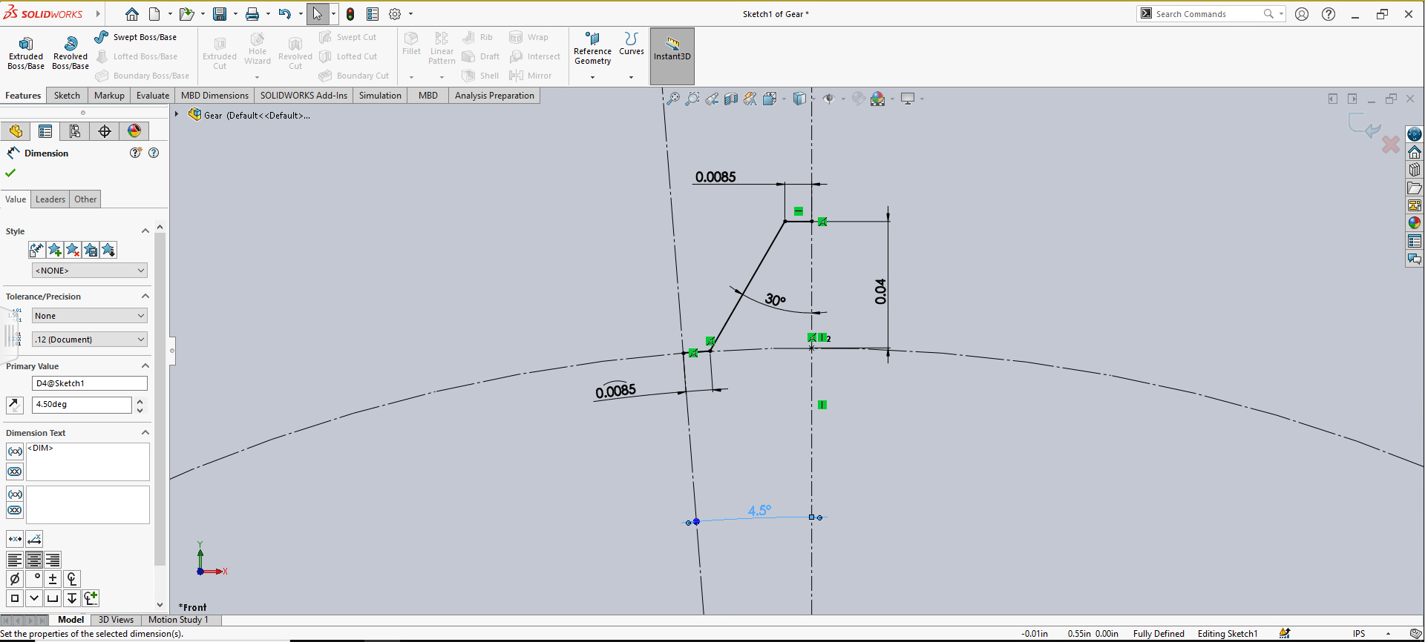This screenshot has height=642, width=1425.
Task: Click the 4.50deg primary value field
Action: [x=82, y=405]
